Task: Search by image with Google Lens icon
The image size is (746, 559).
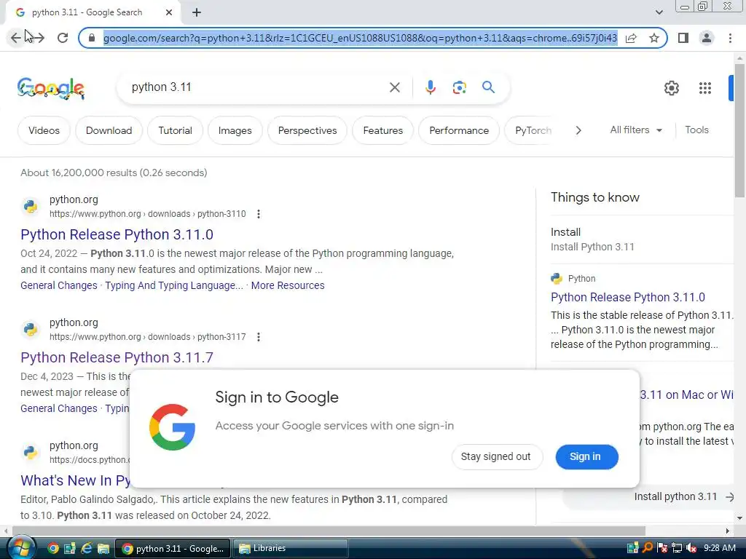Action: (459, 87)
